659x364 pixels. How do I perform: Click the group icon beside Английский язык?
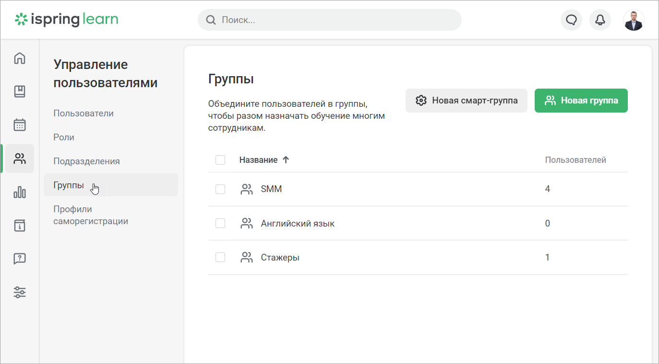click(246, 223)
